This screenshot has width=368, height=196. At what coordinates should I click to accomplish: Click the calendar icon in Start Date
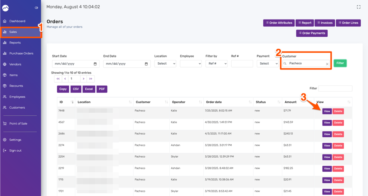[x=95, y=64]
